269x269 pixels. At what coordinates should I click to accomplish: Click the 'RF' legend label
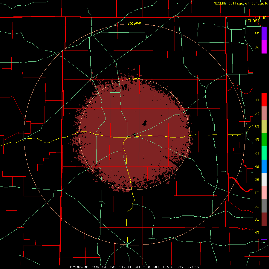[256, 33]
